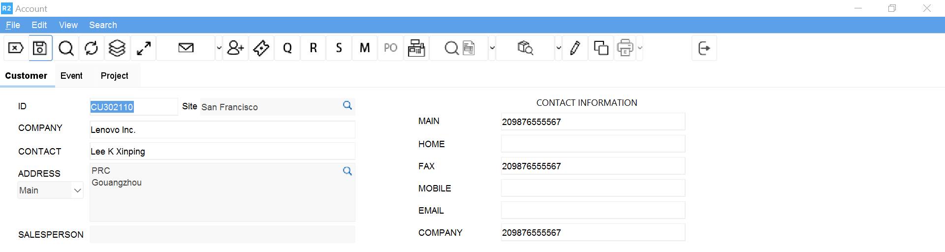Click the cash register toolbar icon

[416, 48]
